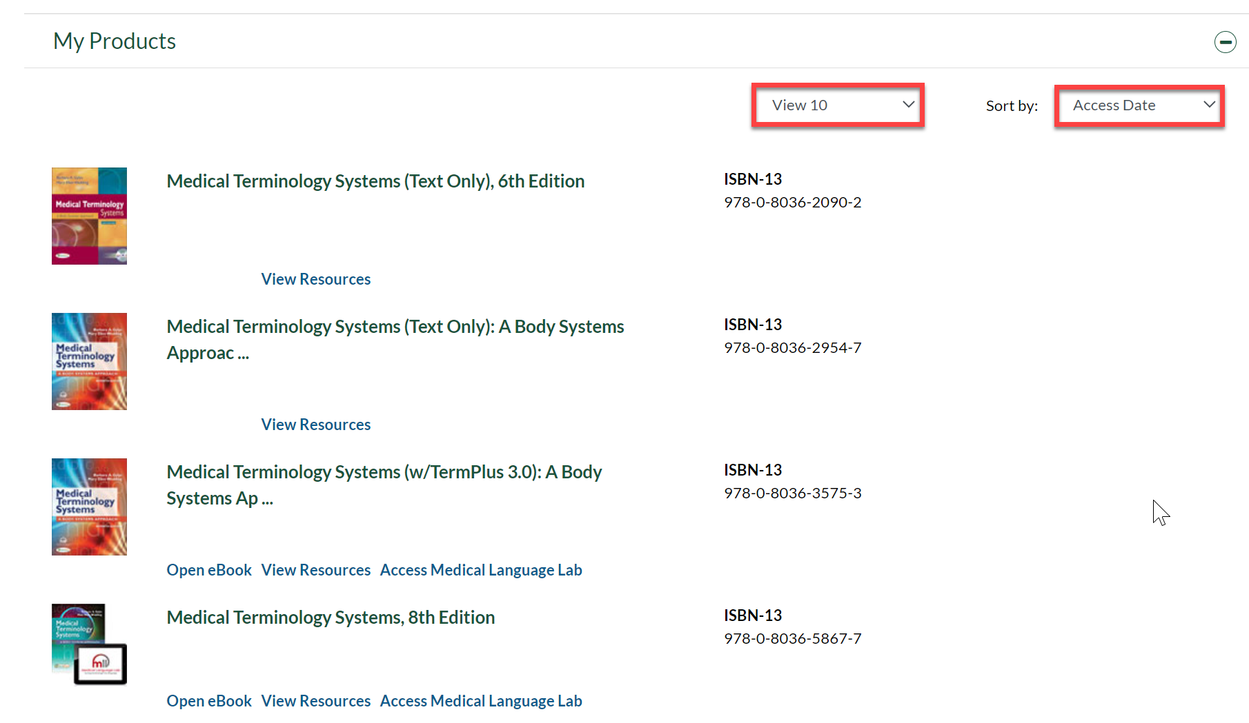Viewport: 1249px width, 723px height.
Task: Open the Access Date sort dropdown
Action: (x=1139, y=105)
